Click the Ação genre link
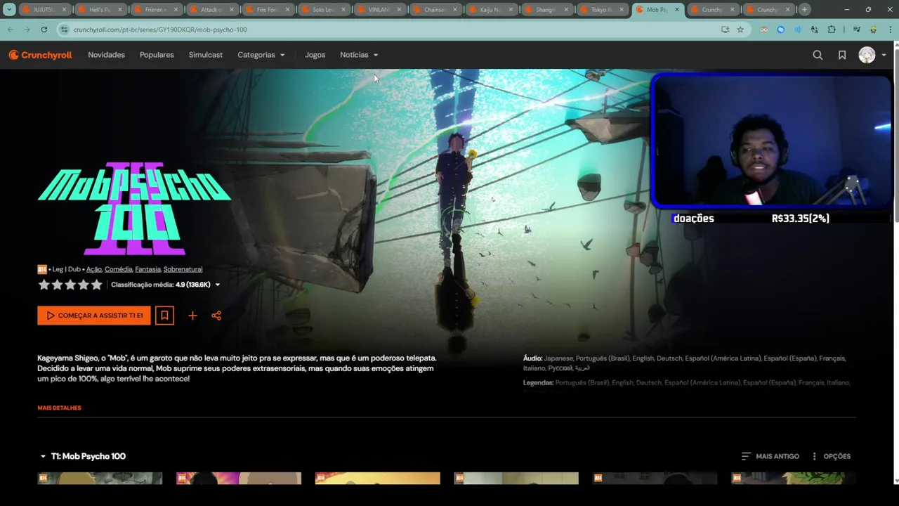 tap(94, 269)
